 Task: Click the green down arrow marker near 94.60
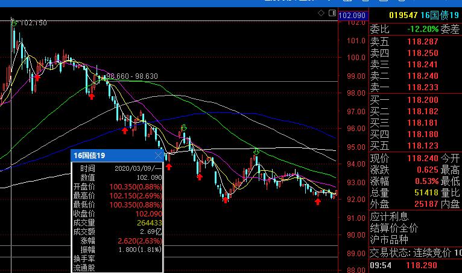pos(256,151)
